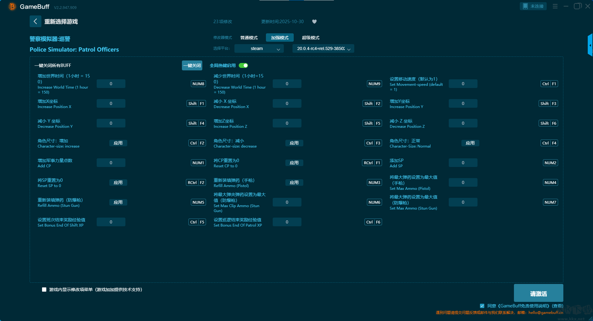The height and width of the screenshot is (321, 593).
Task: Open the steam platform dropdown
Action: (259, 48)
